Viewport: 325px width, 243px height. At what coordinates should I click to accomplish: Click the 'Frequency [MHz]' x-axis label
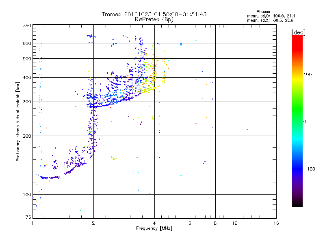154,228
